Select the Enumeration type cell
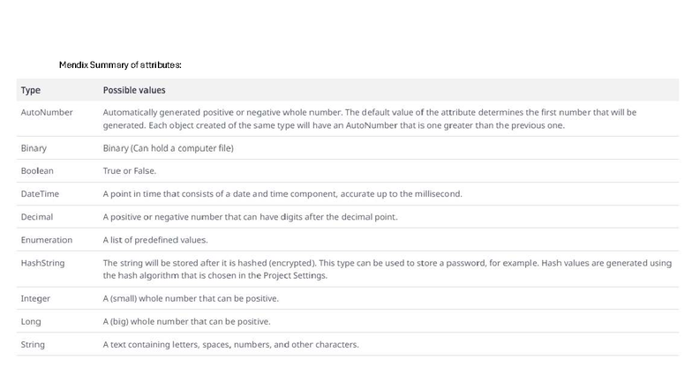 coord(47,240)
